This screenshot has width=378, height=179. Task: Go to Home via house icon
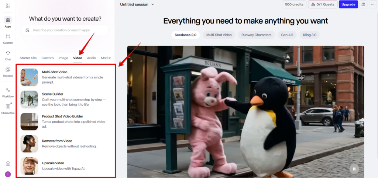click(8, 164)
